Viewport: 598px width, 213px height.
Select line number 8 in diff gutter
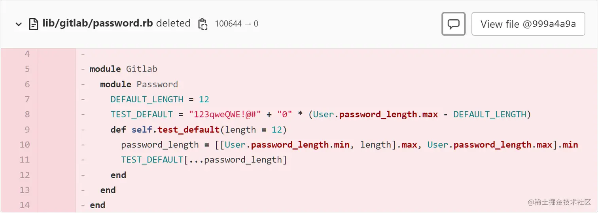[27, 115]
